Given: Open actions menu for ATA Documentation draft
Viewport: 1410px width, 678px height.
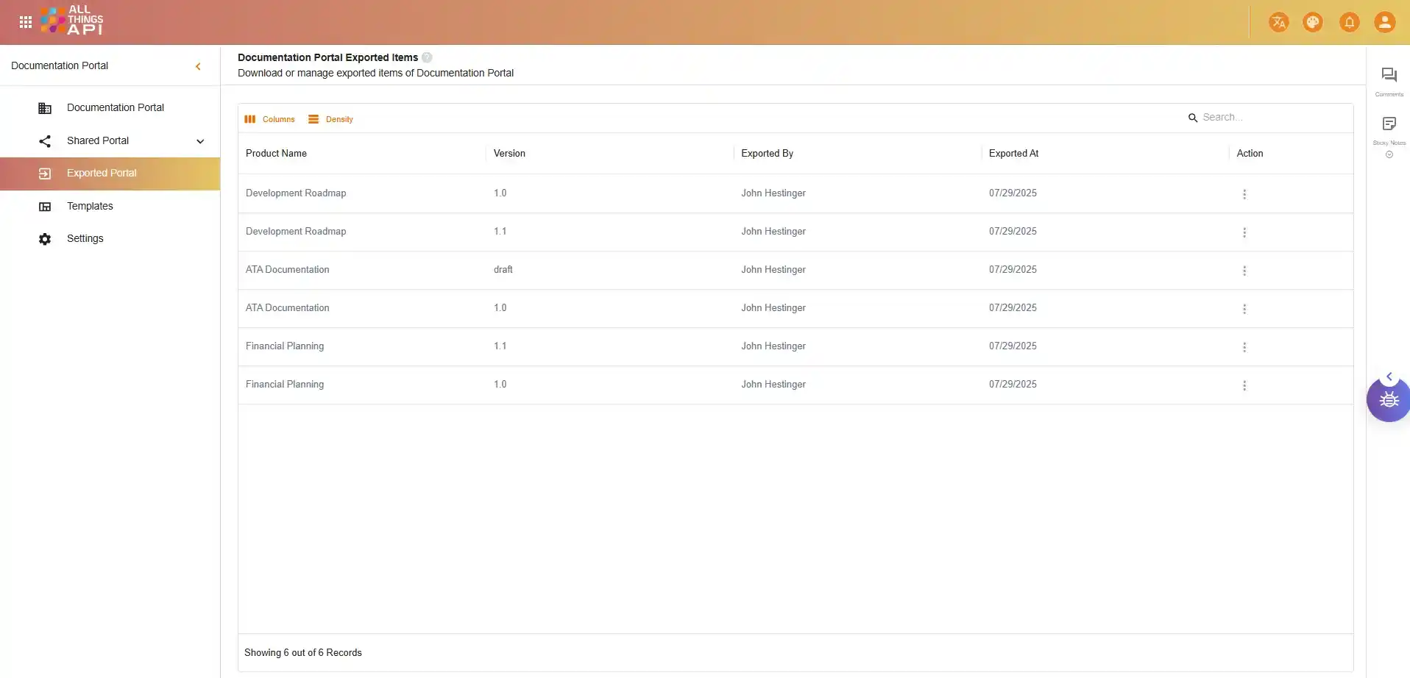Looking at the screenshot, I should click(x=1244, y=271).
